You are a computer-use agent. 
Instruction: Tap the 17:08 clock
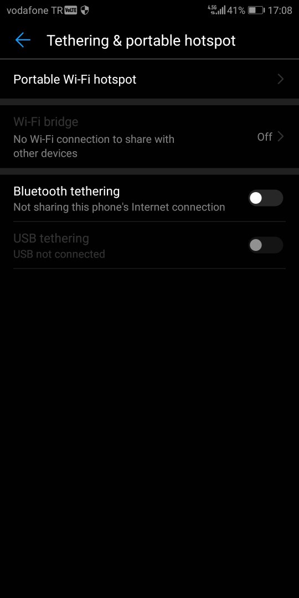(x=280, y=11)
